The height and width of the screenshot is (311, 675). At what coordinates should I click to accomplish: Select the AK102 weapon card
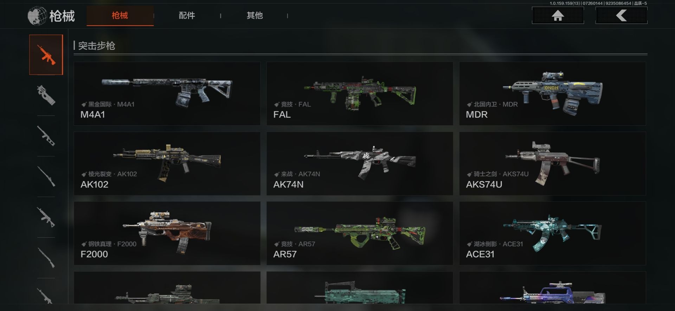tap(167, 164)
